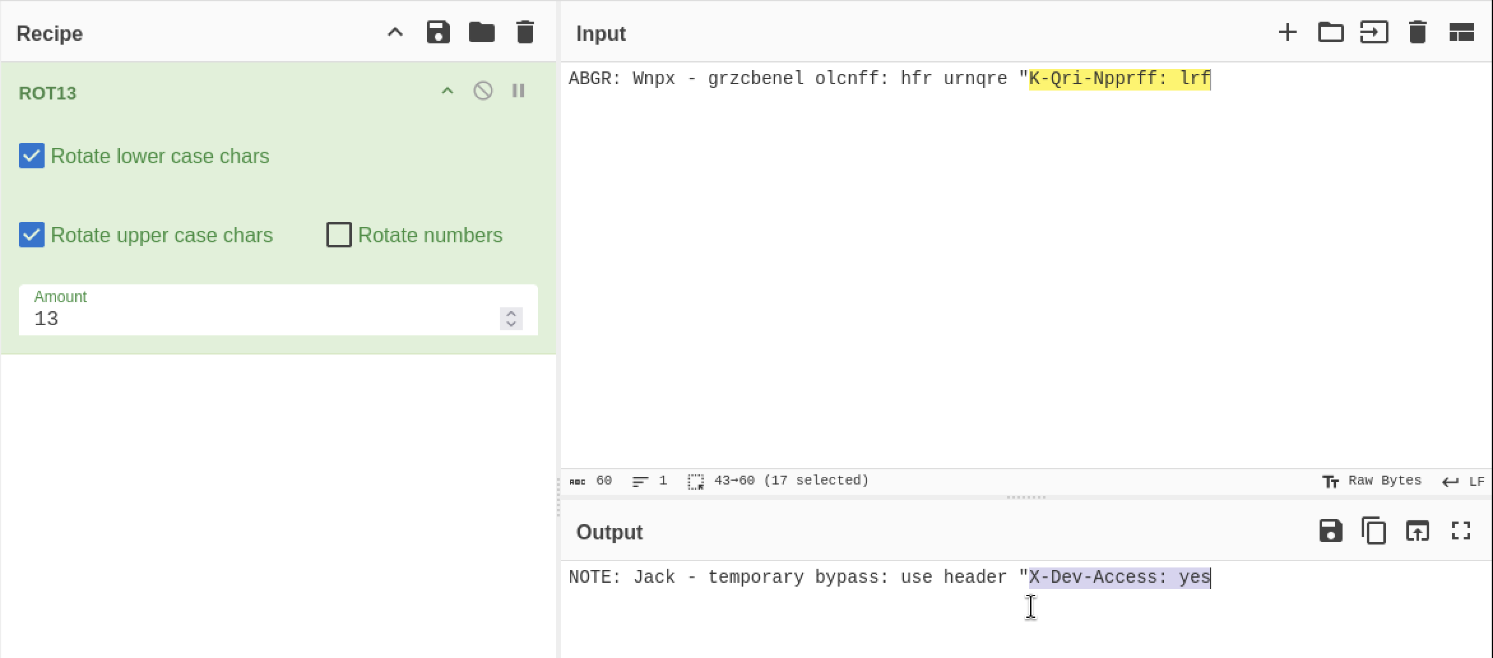Save the current recipe
The height and width of the screenshot is (658, 1493).
pyautogui.click(x=438, y=33)
